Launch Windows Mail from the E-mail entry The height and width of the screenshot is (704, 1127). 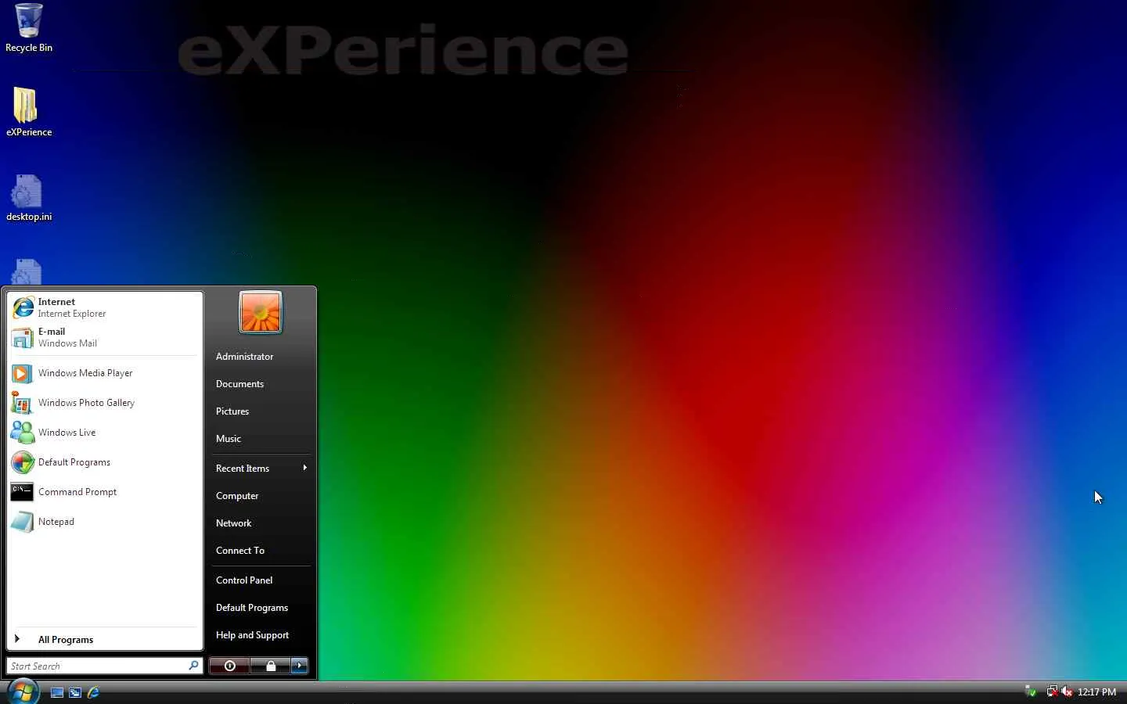[105, 337]
